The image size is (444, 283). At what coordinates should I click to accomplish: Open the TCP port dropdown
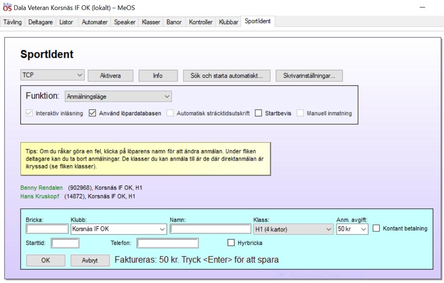click(x=52, y=75)
